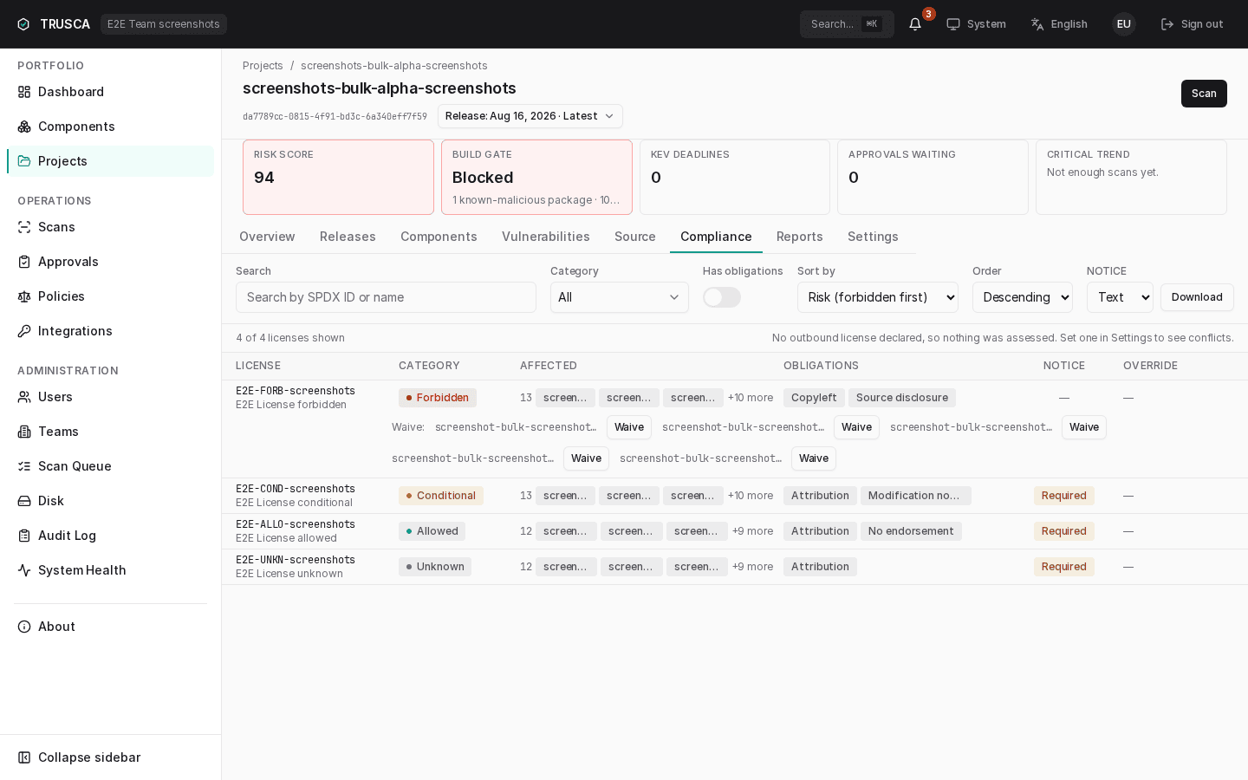Screen dimensions: 1248x780
Task: Click the Policies scale icon
Action: point(24,296)
